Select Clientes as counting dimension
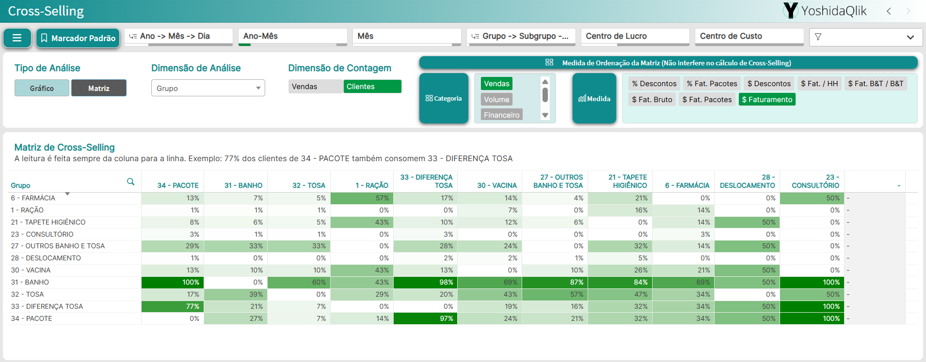 [372, 87]
